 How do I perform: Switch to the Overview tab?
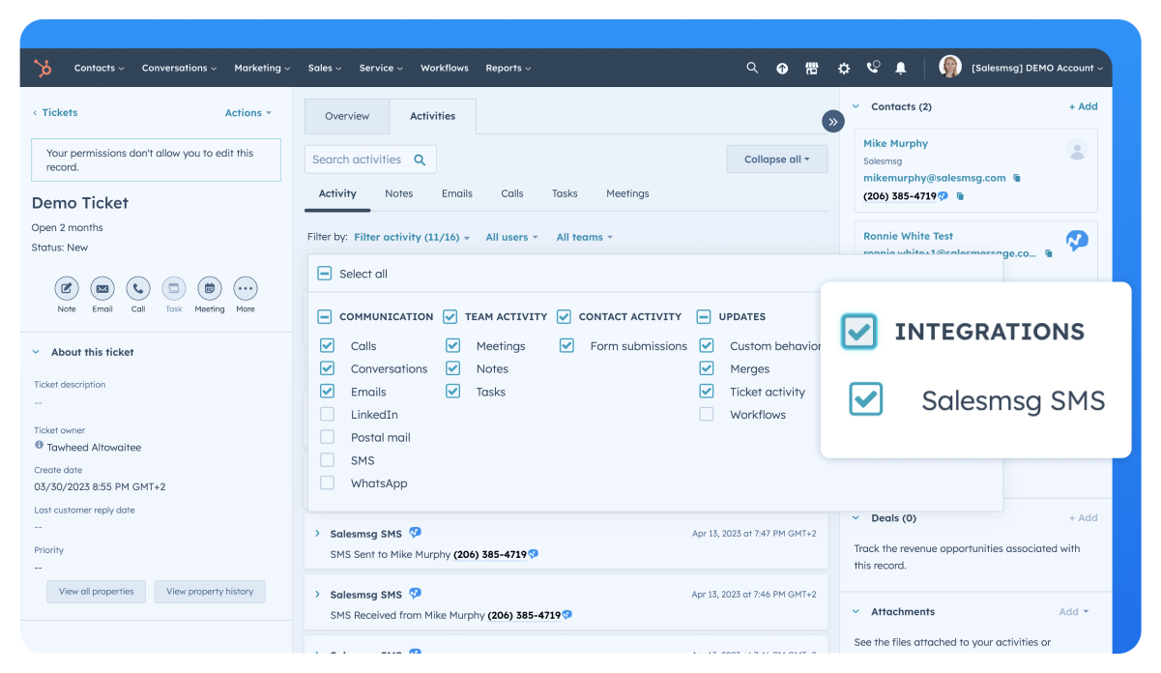pos(346,115)
